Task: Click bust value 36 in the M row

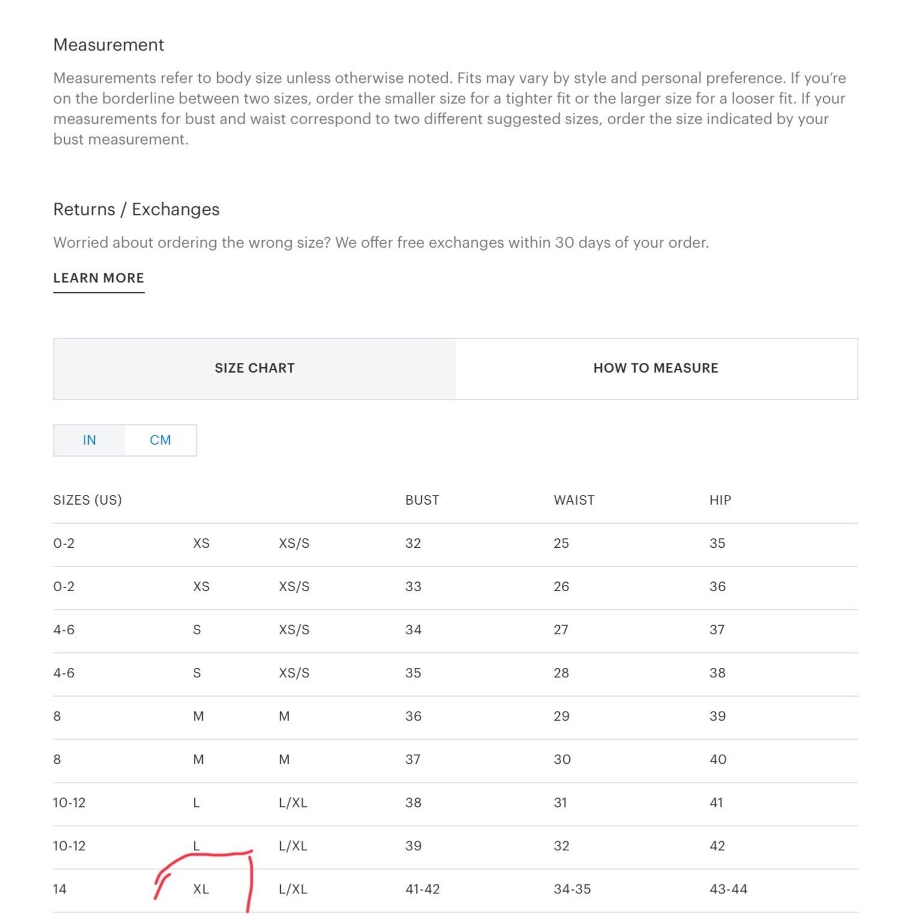Action: (413, 716)
